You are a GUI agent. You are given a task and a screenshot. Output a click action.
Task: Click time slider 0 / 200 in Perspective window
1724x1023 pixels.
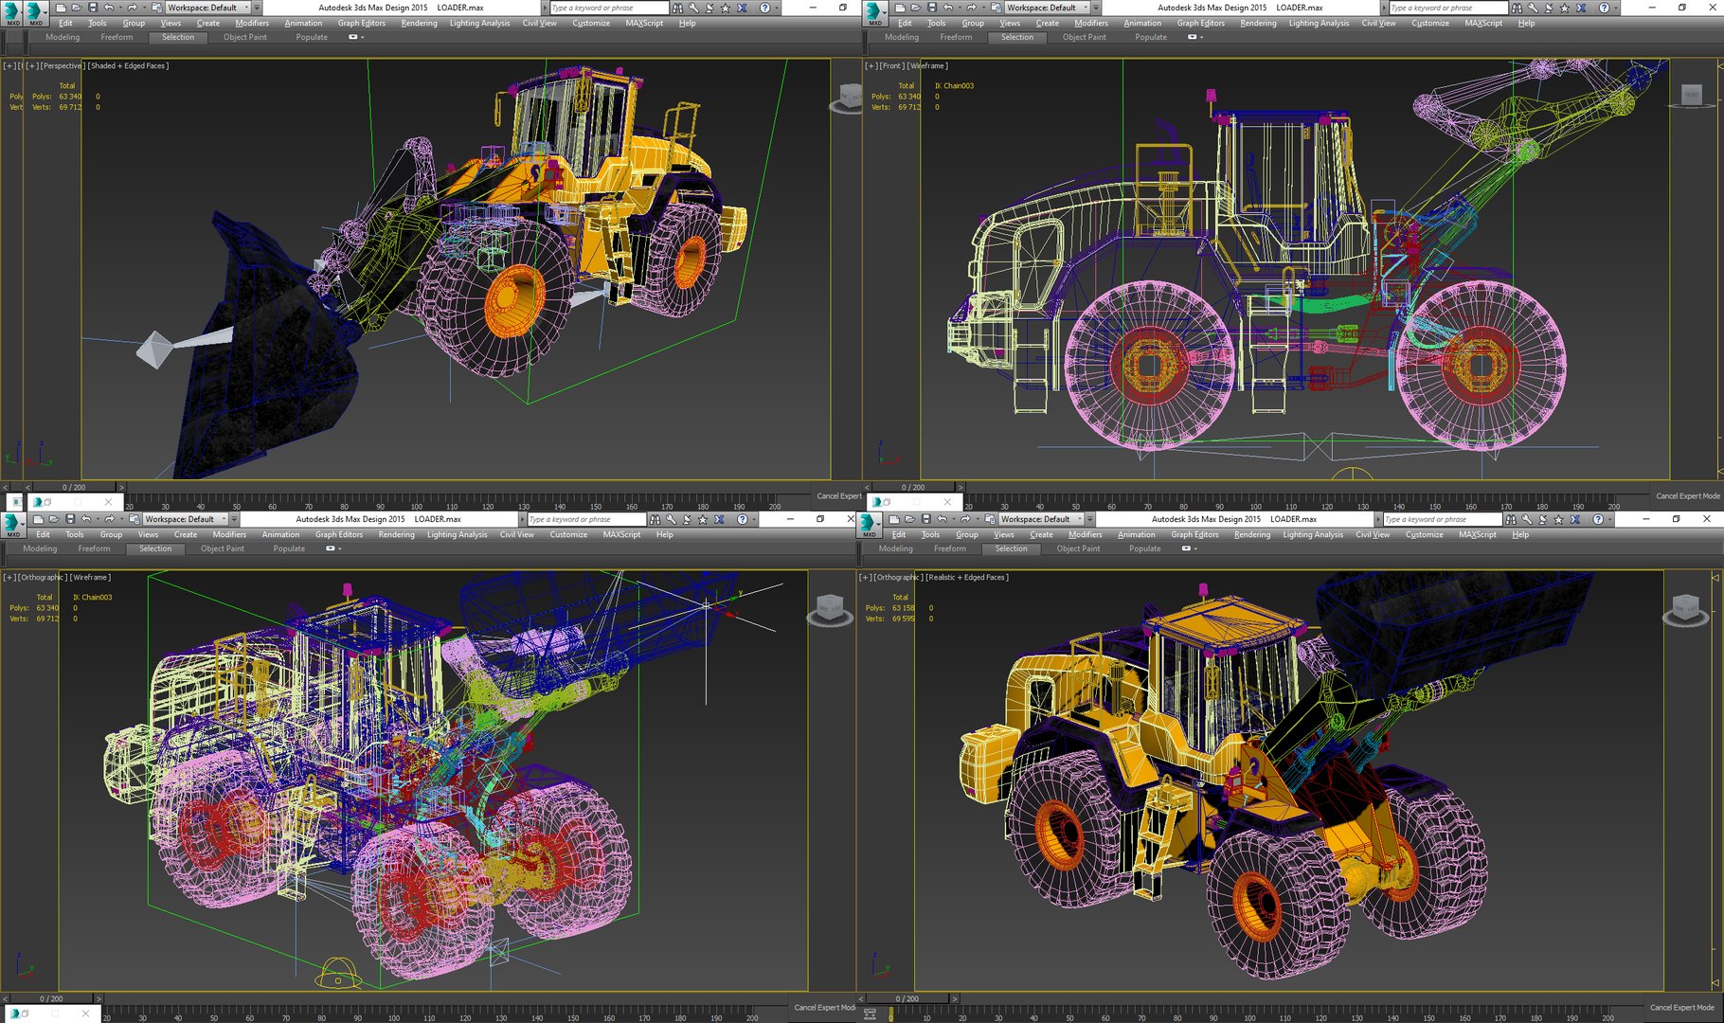pos(74,488)
